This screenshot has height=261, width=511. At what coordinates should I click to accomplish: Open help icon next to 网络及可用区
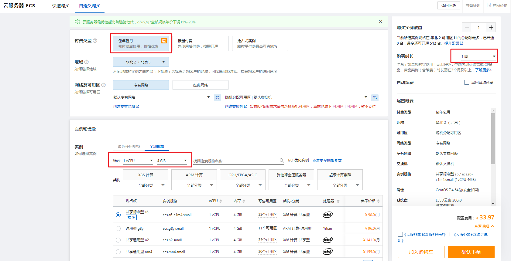[x=104, y=85]
